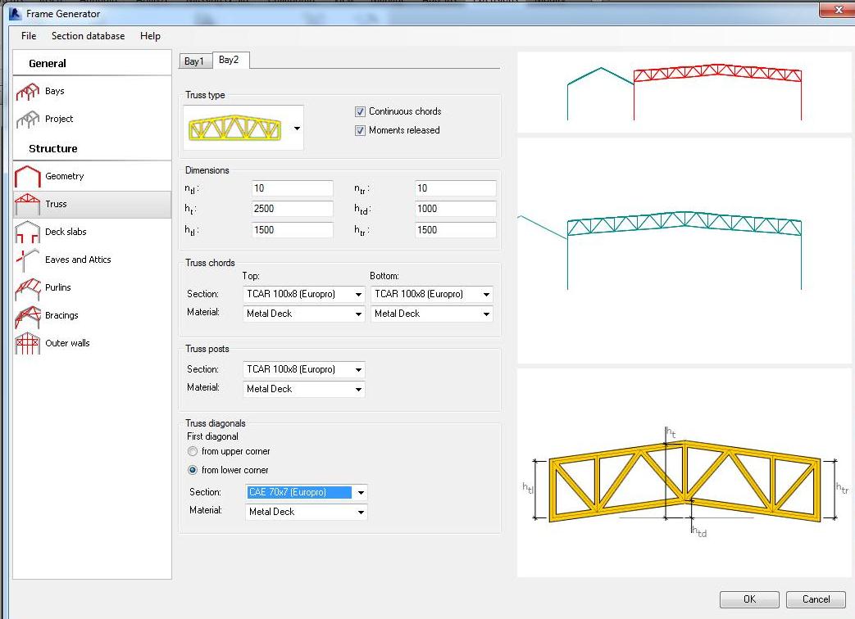Screen dimensions: 855x619
Task: Open the Bracings icon
Action: point(28,316)
